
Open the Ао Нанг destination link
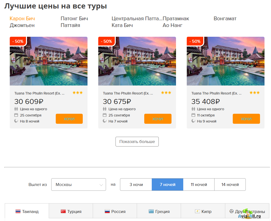pos(172,25)
